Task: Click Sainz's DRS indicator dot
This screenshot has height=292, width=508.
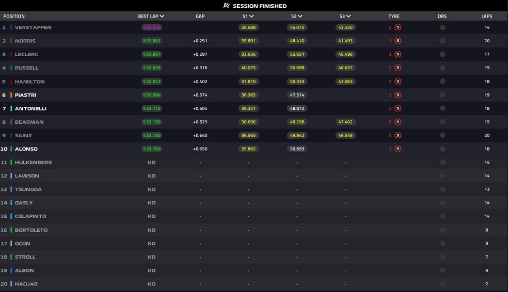Action: point(442,135)
